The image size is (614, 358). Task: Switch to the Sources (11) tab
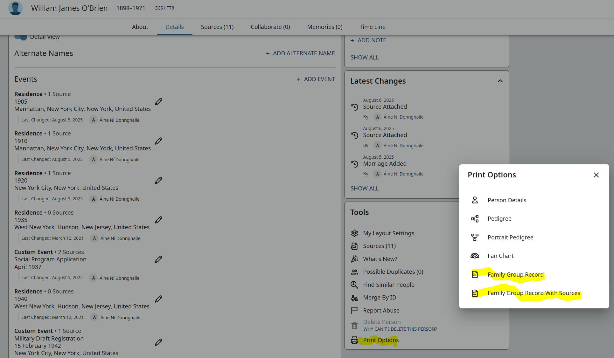click(217, 27)
